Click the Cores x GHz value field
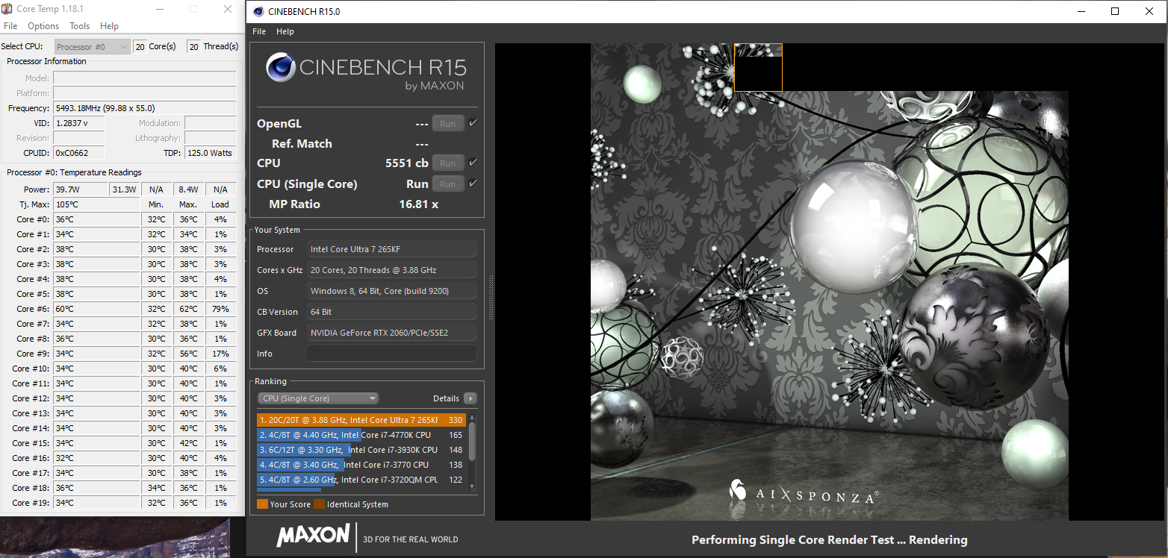Image resolution: width=1168 pixels, height=558 pixels. point(392,270)
